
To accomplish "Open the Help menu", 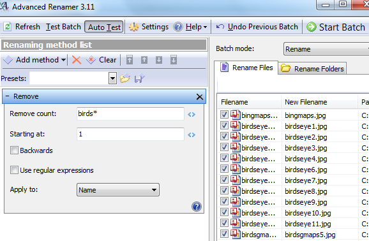I will [190, 27].
